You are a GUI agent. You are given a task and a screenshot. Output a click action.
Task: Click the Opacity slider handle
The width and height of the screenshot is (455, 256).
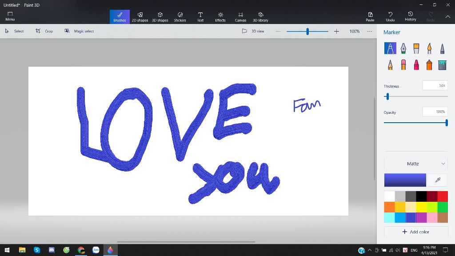point(447,123)
